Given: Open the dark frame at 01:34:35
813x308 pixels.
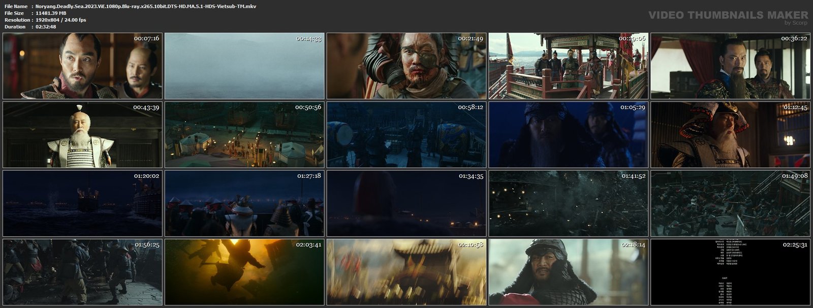Looking at the screenshot, I should pos(407,203).
